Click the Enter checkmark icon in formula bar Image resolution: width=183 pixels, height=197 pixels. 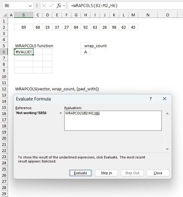click(x=51, y=6)
